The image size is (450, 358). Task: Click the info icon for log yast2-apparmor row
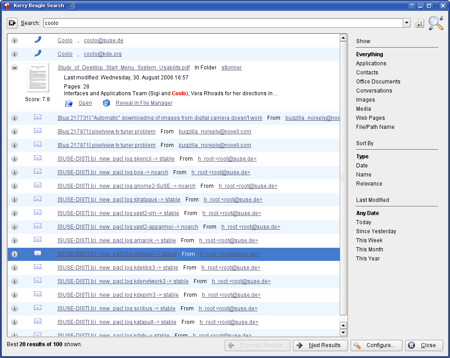(x=15, y=227)
